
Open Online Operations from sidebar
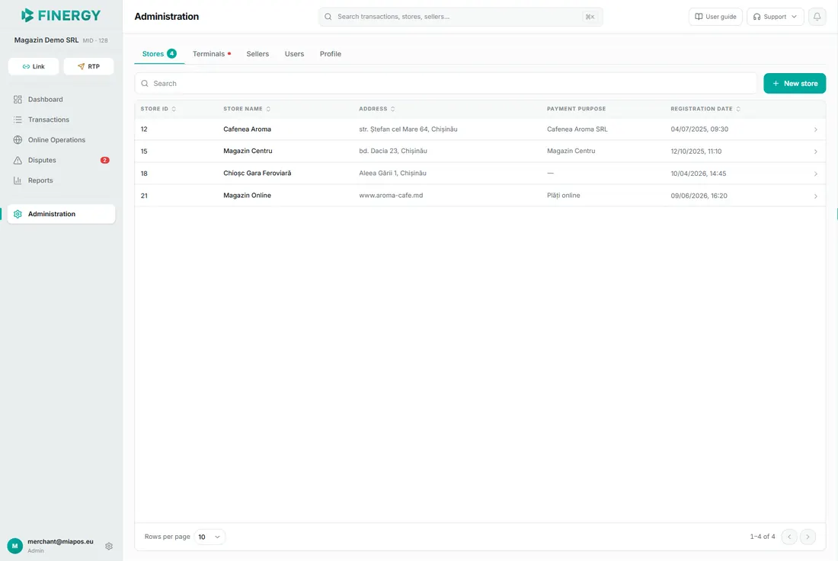[x=61, y=140]
